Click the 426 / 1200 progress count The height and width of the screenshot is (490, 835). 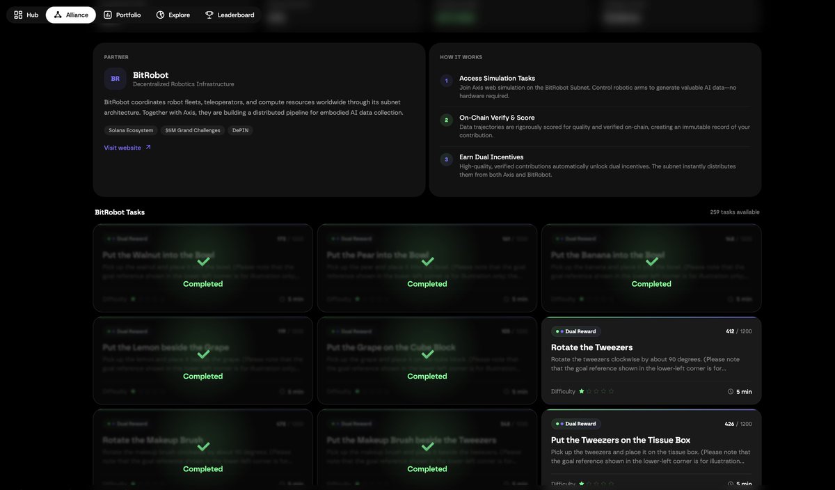739,424
